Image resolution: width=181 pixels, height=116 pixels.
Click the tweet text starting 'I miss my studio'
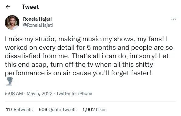tap(89, 56)
